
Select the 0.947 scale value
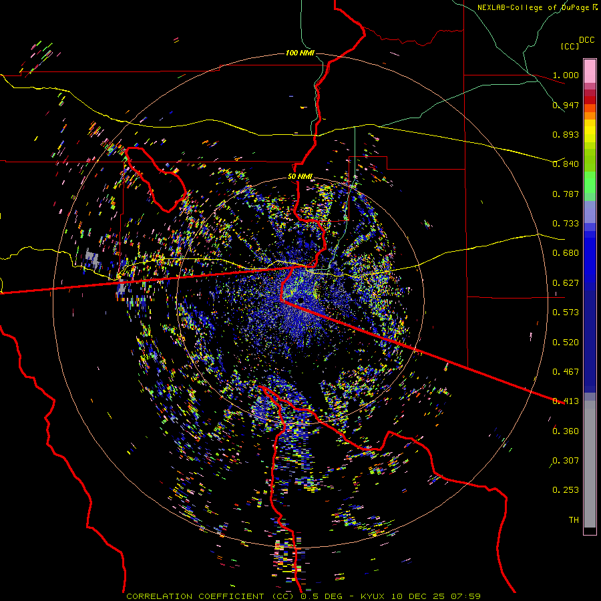pos(566,105)
